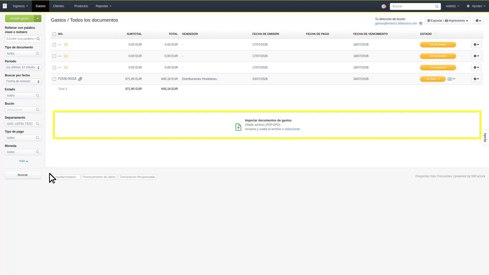Click the info icon beside ESTADO header
Viewport: 489px width, 275px height.
tap(435, 34)
